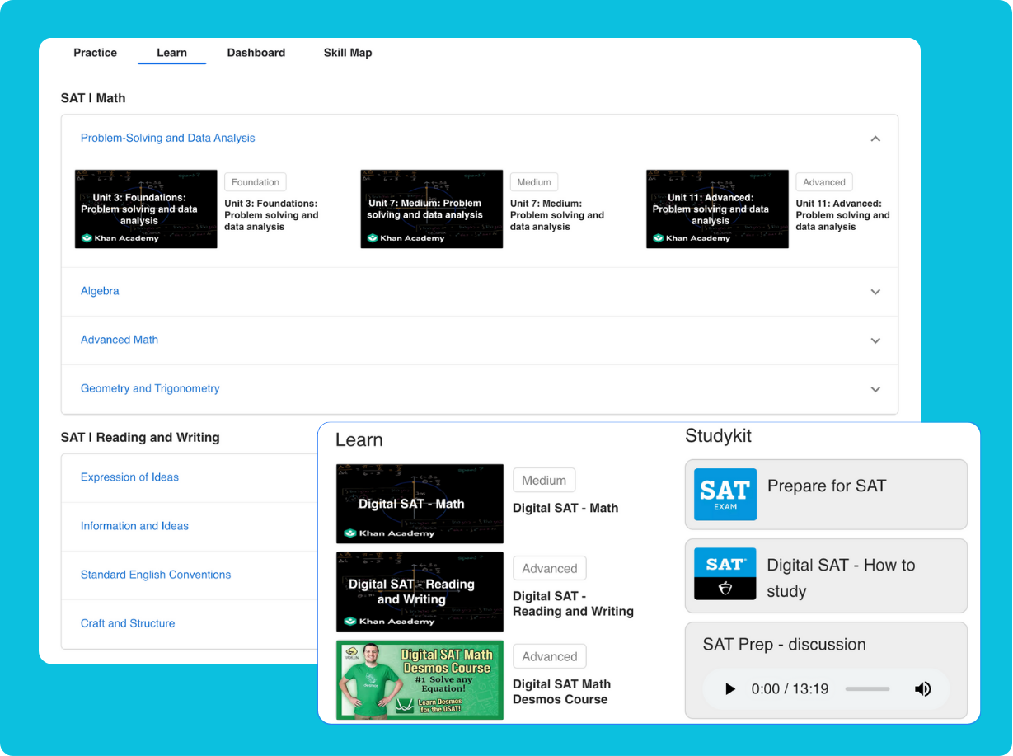Play the SAT Prep discussion audio

coord(729,689)
